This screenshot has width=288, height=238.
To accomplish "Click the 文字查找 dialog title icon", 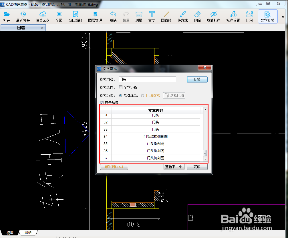I will tap(99, 69).
